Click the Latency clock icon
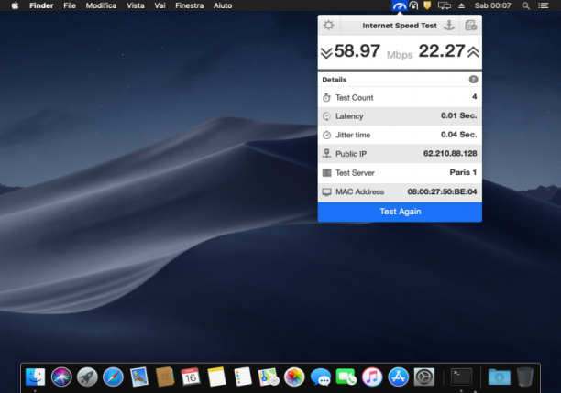Viewport: 561px width, 393px height. tap(326, 116)
